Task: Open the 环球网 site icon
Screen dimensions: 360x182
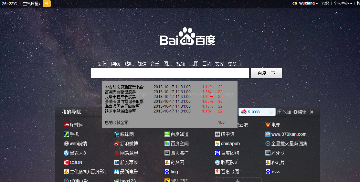Action: click(x=66, y=125)
